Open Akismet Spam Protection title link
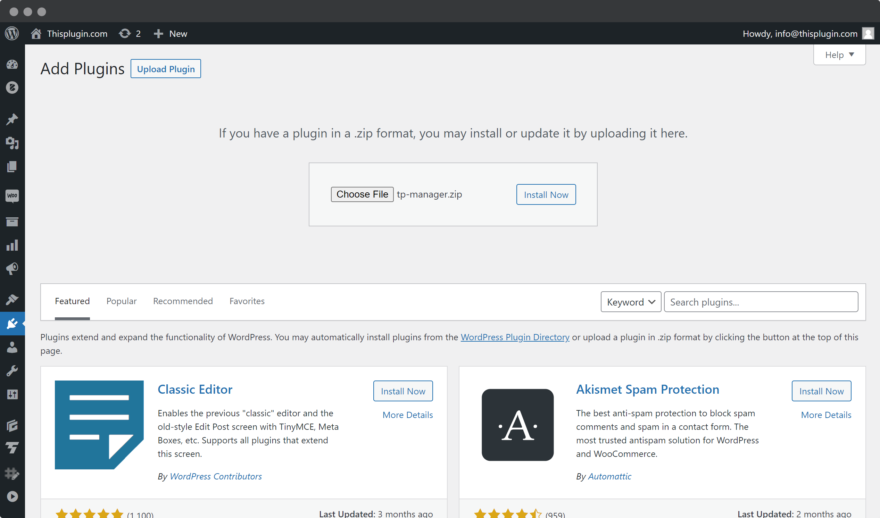The width and height of the screenshot is (880, 518). point(648,389)
